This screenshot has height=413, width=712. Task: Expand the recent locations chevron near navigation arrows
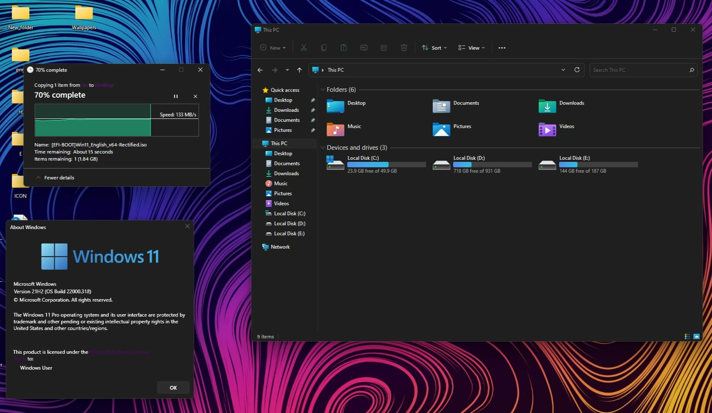(x=287, y=70)
